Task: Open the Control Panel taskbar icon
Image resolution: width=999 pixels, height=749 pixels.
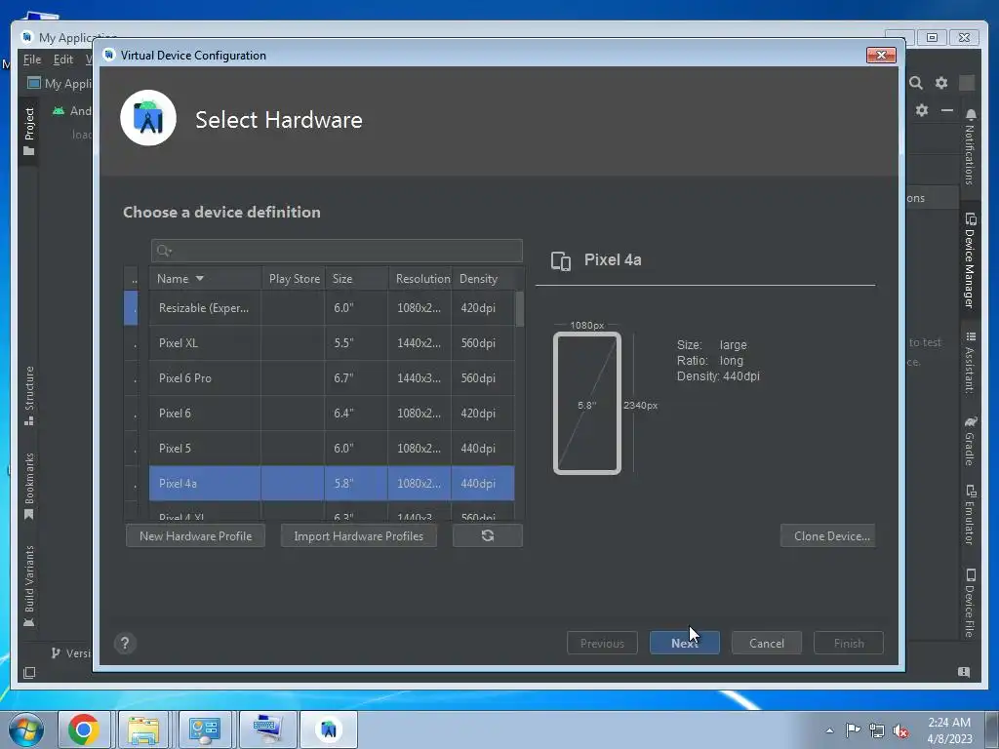Action: tap(205, 729)
